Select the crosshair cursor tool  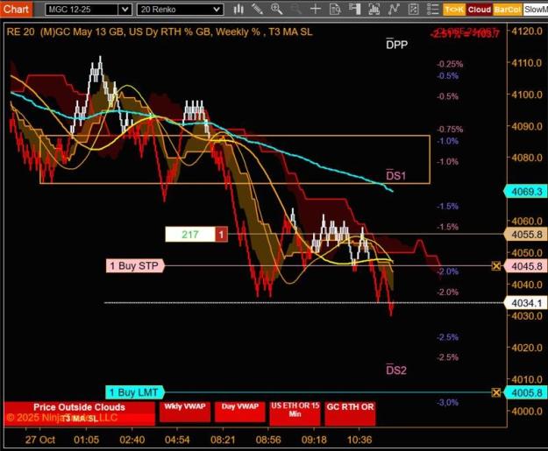click(316, 9)
